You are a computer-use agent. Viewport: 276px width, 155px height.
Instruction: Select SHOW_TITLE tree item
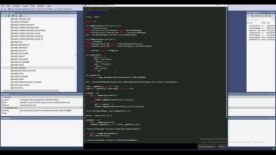coord(18,88)
